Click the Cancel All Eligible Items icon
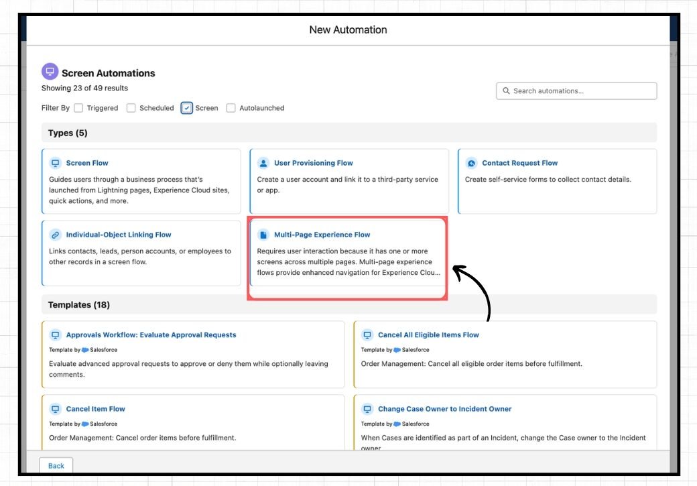This screenshot has height=486, width=697. tap(367, 335)
